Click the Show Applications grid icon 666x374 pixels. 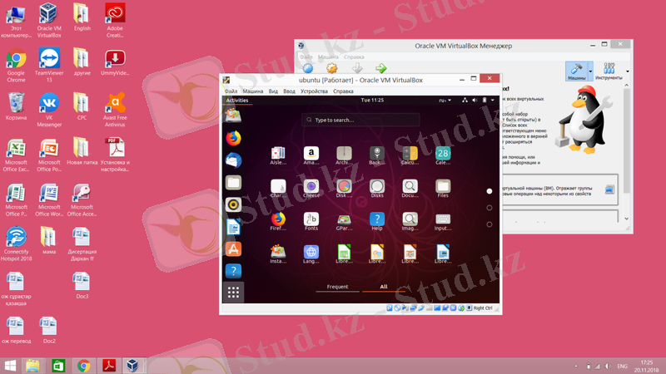click(x=234, y=293)
